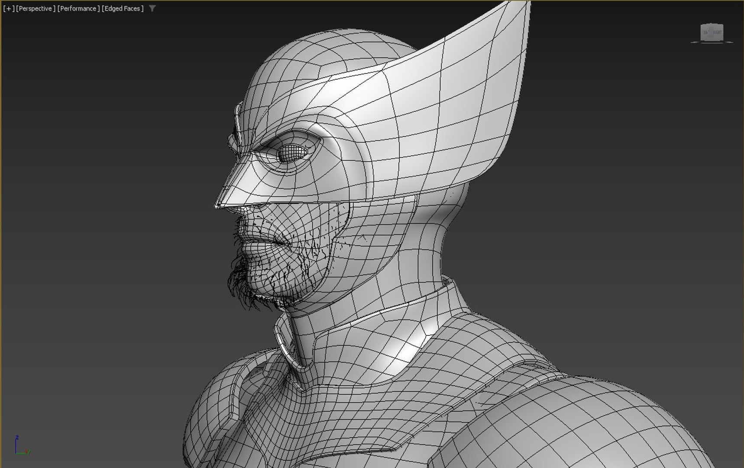Open the Perspective view label menu

[x=36, y=8]
